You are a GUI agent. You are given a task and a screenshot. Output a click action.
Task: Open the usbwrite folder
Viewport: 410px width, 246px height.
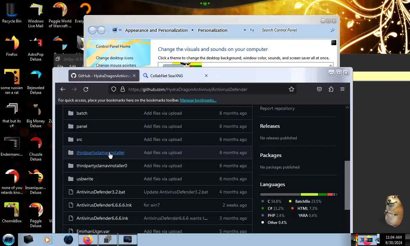tap(85, 179)
